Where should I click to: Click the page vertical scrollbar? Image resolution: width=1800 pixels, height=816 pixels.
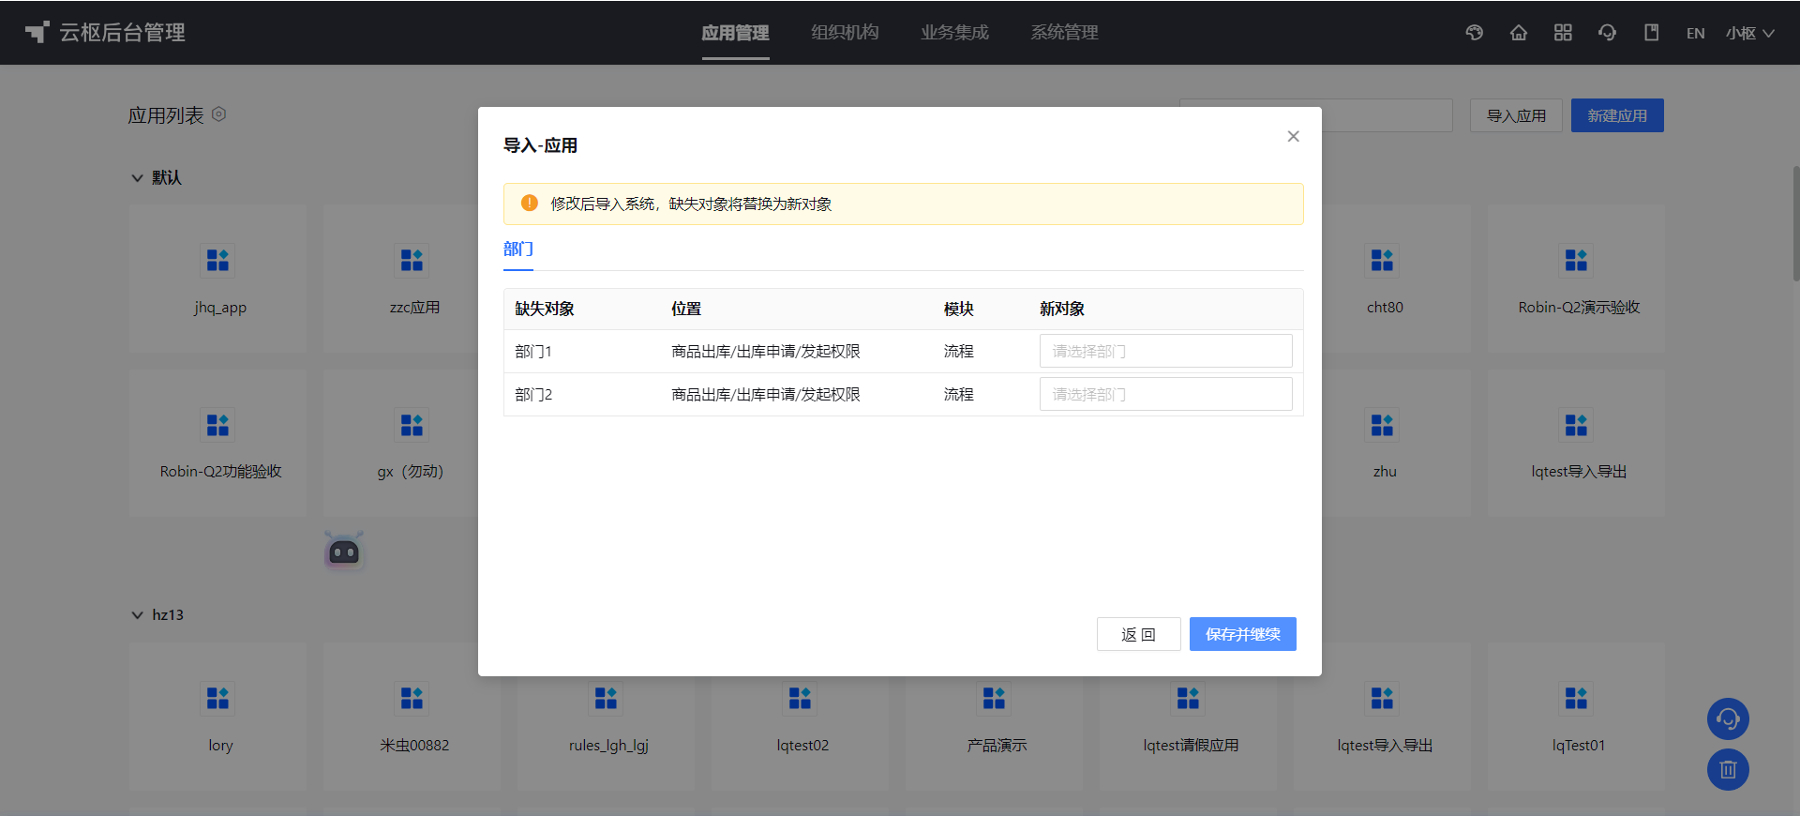coord(1795,223)
